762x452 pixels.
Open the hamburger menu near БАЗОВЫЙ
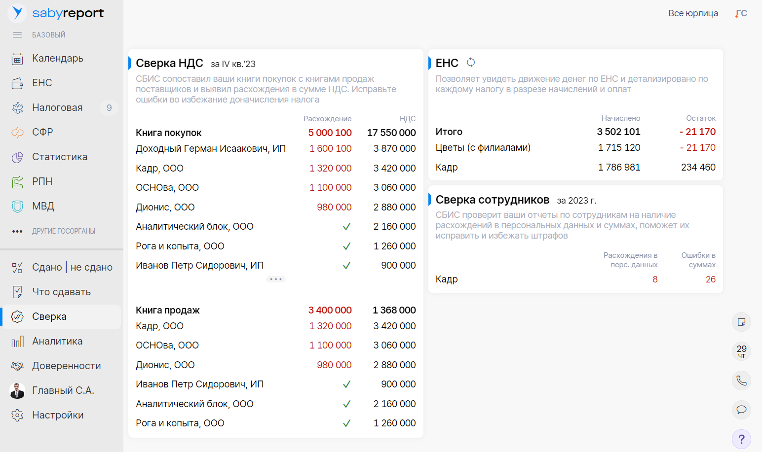[17, 35]
